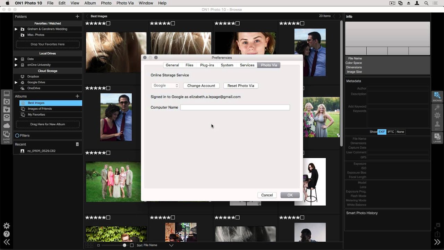Open the Desktop shortcut icon
This screenshot has height=250, width=444.
(x=7, y=93)
